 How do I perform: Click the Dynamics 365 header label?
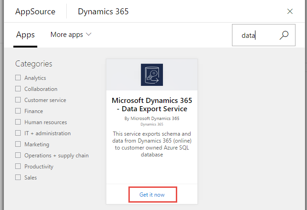coord(103,12)
